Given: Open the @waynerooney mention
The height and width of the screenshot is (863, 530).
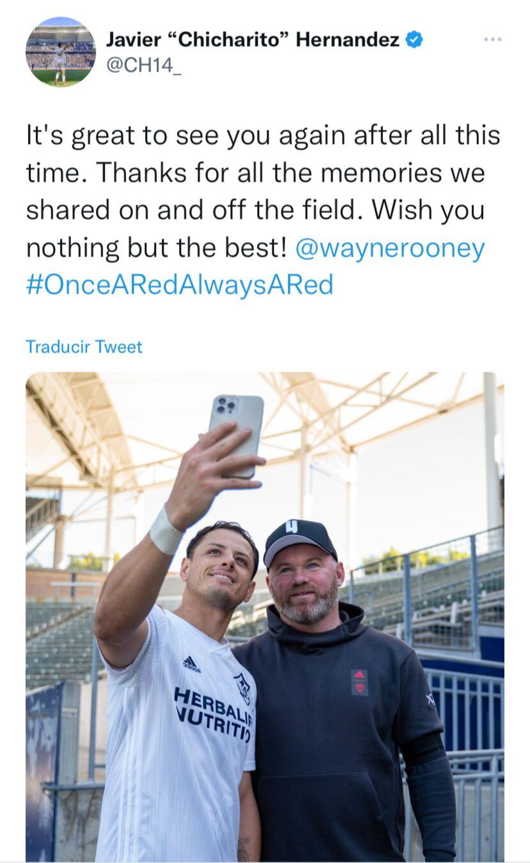Looking at the screenshot, I should point(389,248).
